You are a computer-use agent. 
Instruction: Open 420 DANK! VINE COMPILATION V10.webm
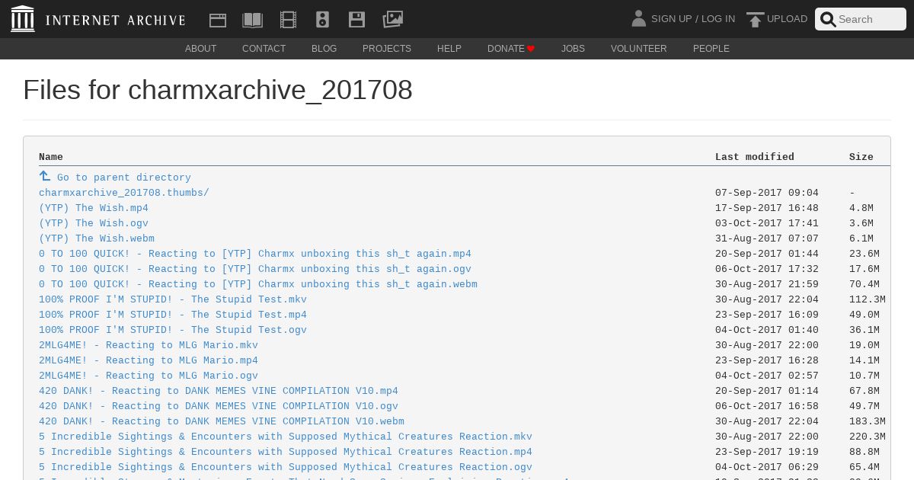pyautogui.click(x=222, y=421)
